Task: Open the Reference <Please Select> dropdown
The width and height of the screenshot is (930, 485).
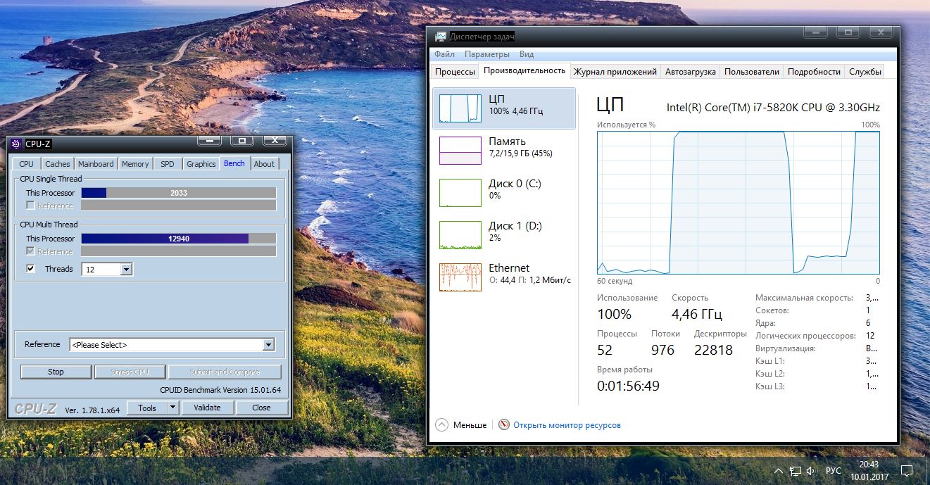Action: 268,345
